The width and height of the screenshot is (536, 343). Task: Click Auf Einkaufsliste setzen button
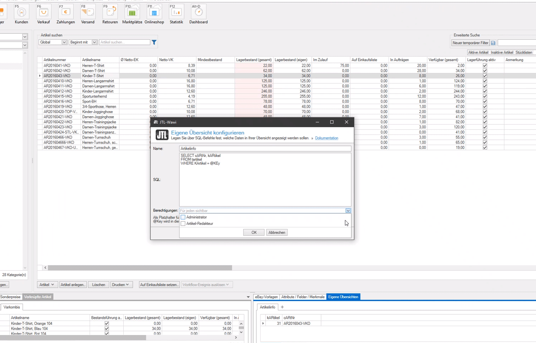pyautogui.click(x=159, y=285)
